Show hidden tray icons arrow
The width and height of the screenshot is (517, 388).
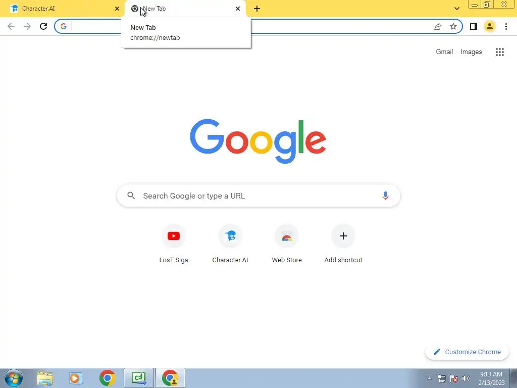(429, 378)
